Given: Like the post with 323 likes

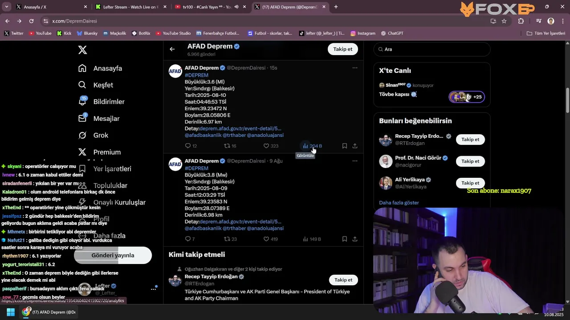Looking at the screenshot, I should [271, 146].
